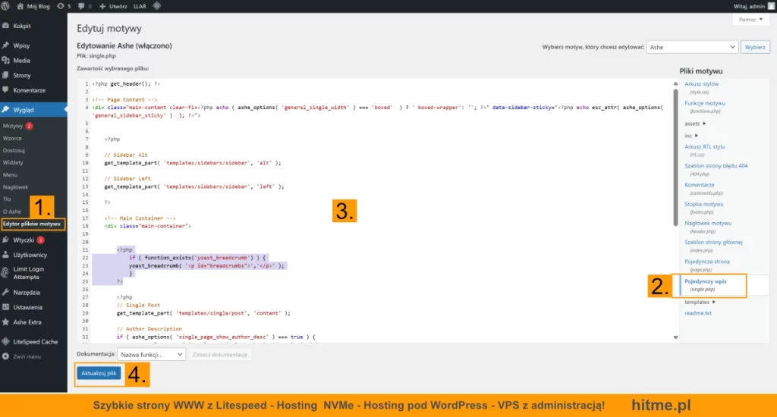The image size is (777, 417).
Task: Open the theme selection dropdown showing Ashe
Action: (691, 47)
